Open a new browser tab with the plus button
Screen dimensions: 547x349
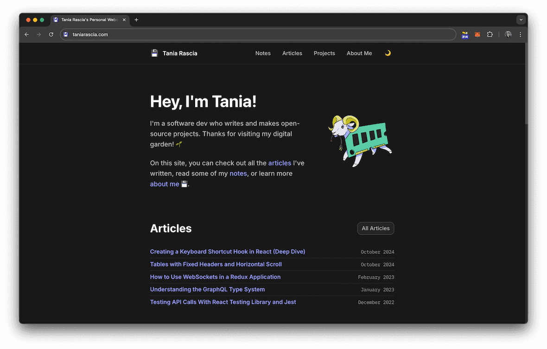[x=136, y=19]
